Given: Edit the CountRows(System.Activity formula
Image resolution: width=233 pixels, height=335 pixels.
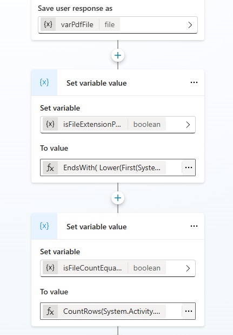Looking at the screenshot, I should click(x=111, y=311).
